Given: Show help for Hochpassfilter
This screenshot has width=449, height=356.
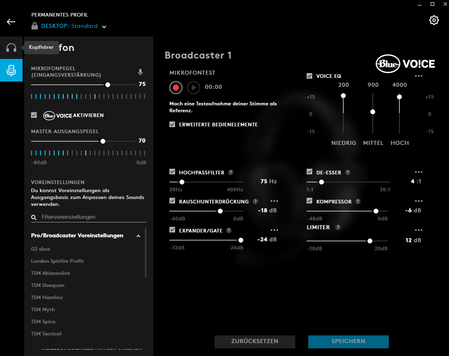Looking at the screenshot, I should point(231,172).
